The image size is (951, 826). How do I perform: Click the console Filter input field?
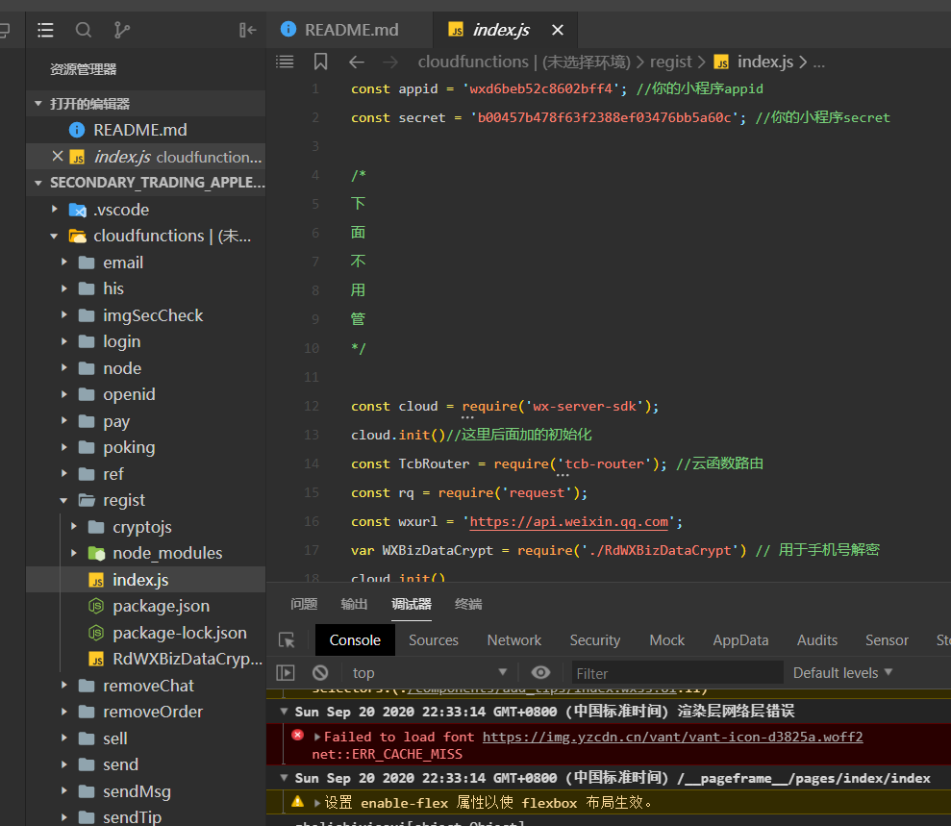click(677, 673)
